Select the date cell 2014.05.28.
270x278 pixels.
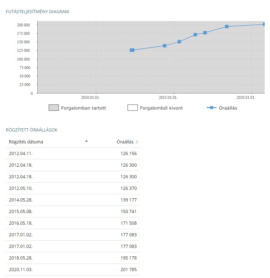21,200
